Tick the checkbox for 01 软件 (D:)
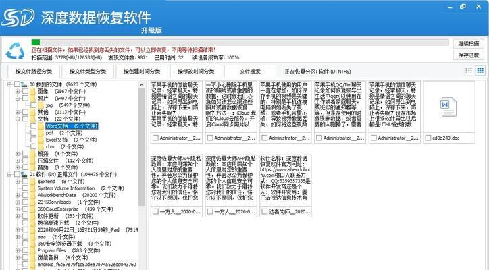Viewport: 489px width, 270px height. pos(17,174)
